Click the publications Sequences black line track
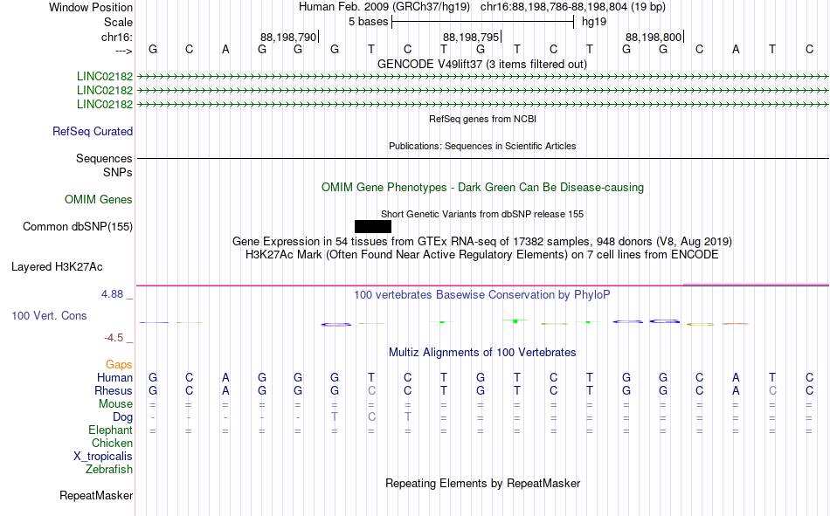Viewport: 830px width, 516px height. [x=483, y=158]
